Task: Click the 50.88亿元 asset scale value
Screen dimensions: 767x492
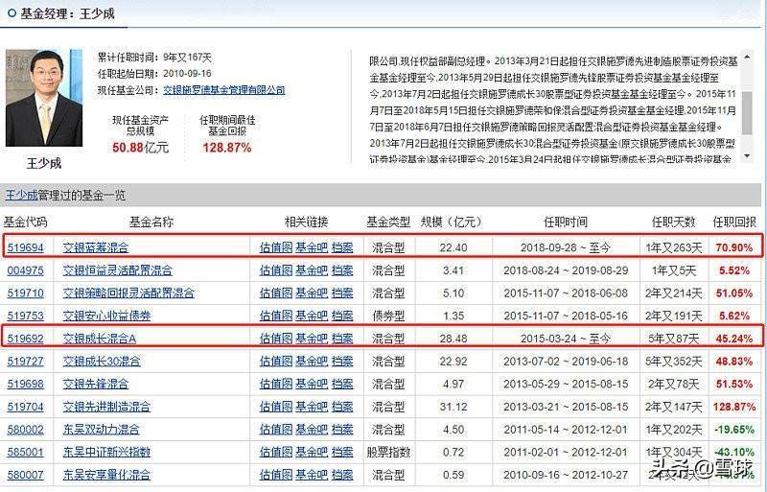Action: click(x=140, y=148)
